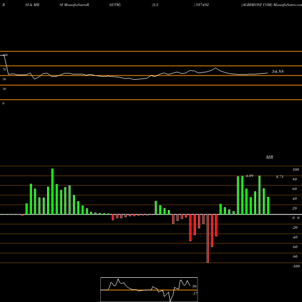Open the mini overview chart thumbnail
302x302 pixels.
pyautogui.click(x=149, y=289)
